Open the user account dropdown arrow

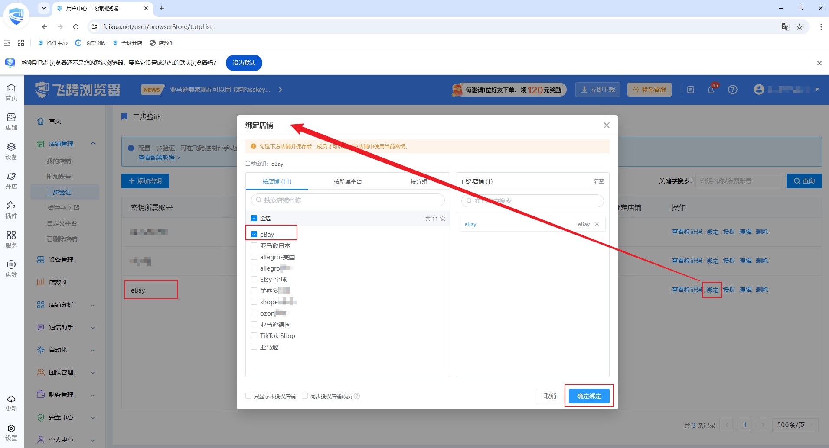tap(817, 90)
